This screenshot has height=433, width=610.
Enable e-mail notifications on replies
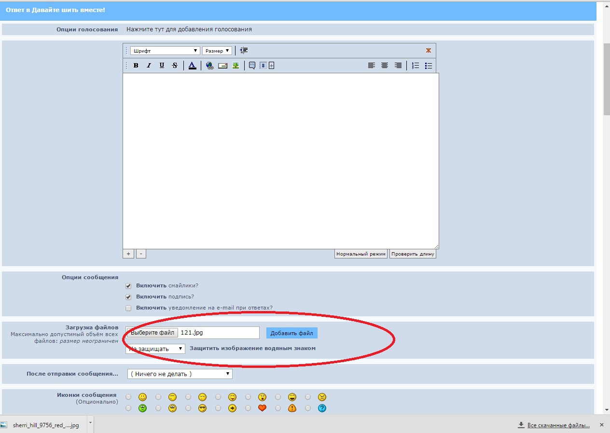(x=128, y=308)
